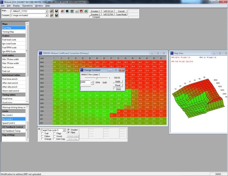
Task: Open the Operations menu
Action: (27, 6)
